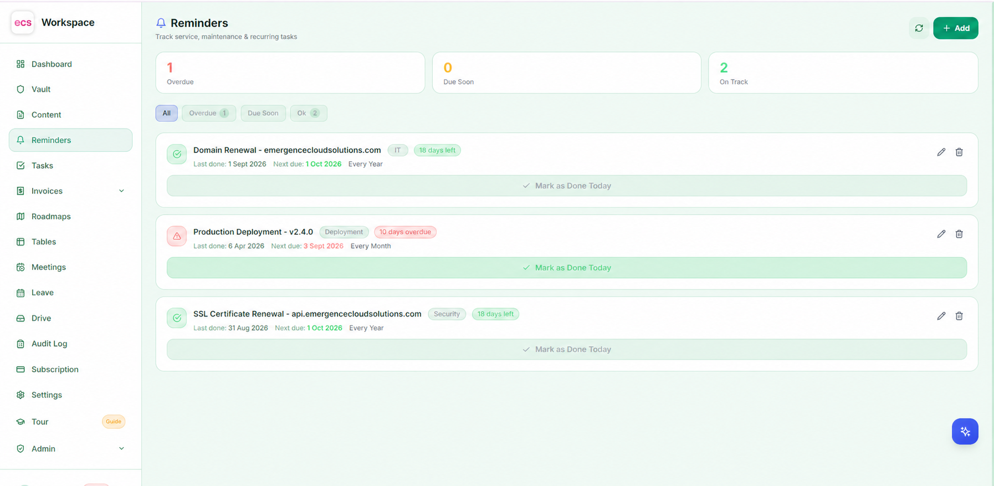Open the Leave page
Image resolution: width=994 pixels, height=486 pixels.
pos(70,293)
